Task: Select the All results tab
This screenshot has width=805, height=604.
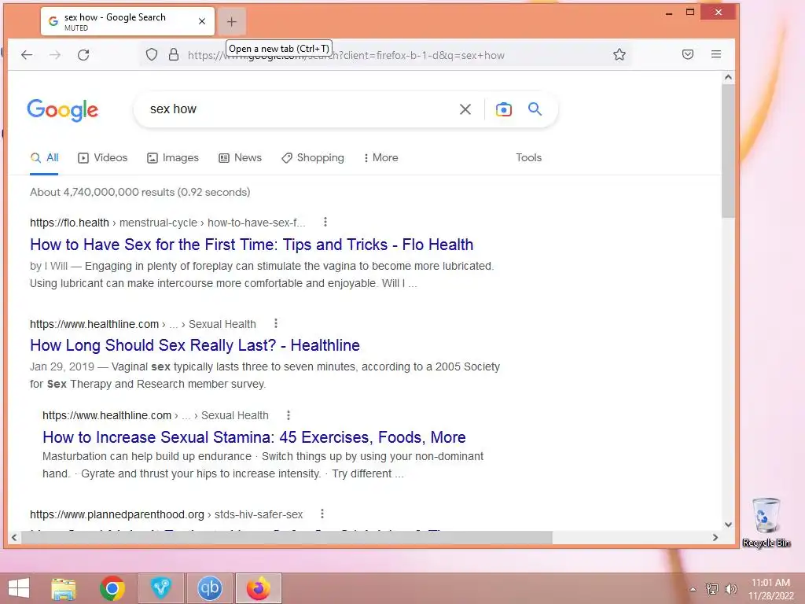Action: coord(44,157)
